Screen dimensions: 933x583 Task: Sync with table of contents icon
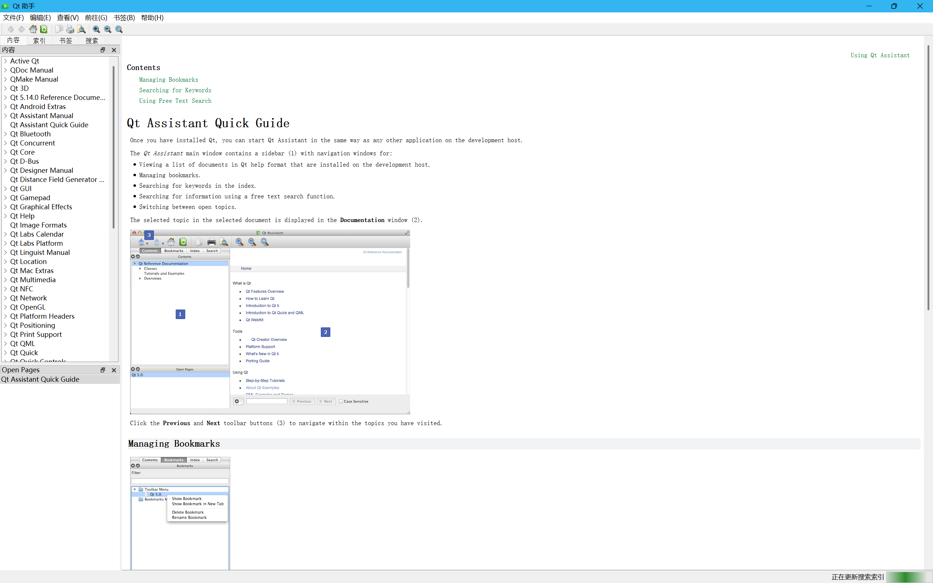click(44, 29)
